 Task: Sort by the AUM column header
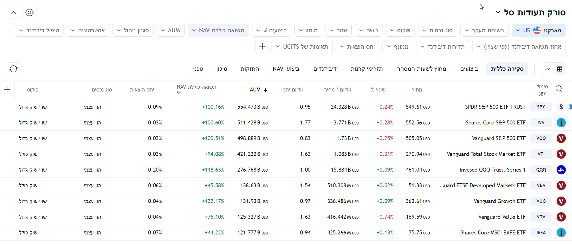point(258,90)
